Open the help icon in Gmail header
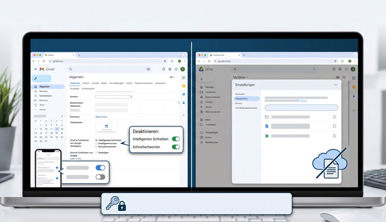Viewport: 386px width, 222px height. (x=163, y=69)
